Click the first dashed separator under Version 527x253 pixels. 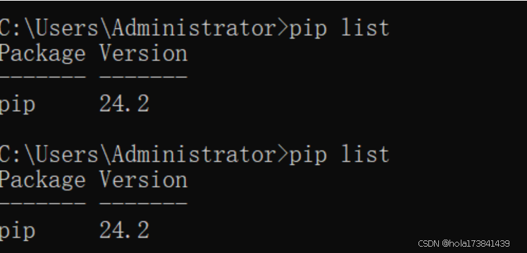click(x=144, y=77)
